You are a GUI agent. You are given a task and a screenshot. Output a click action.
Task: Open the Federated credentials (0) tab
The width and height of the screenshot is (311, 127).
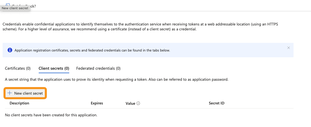pos(98,69)
